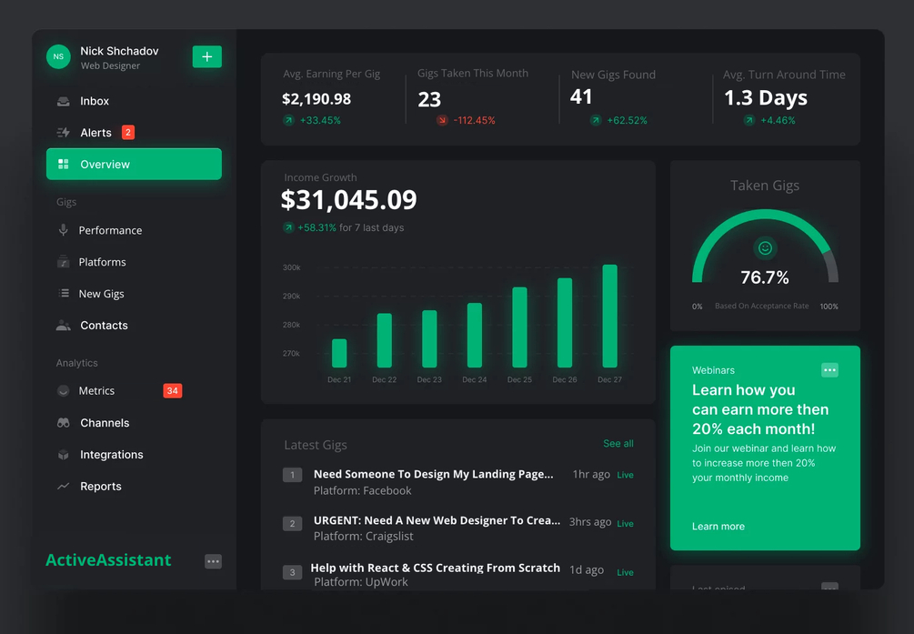Click the Alerts lightning icon
The image size is (914, 634).
pyautogui.click(x=63, y=133)
